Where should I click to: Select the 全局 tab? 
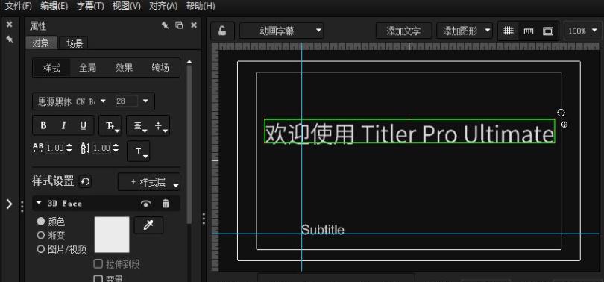[x=87, y=68]
